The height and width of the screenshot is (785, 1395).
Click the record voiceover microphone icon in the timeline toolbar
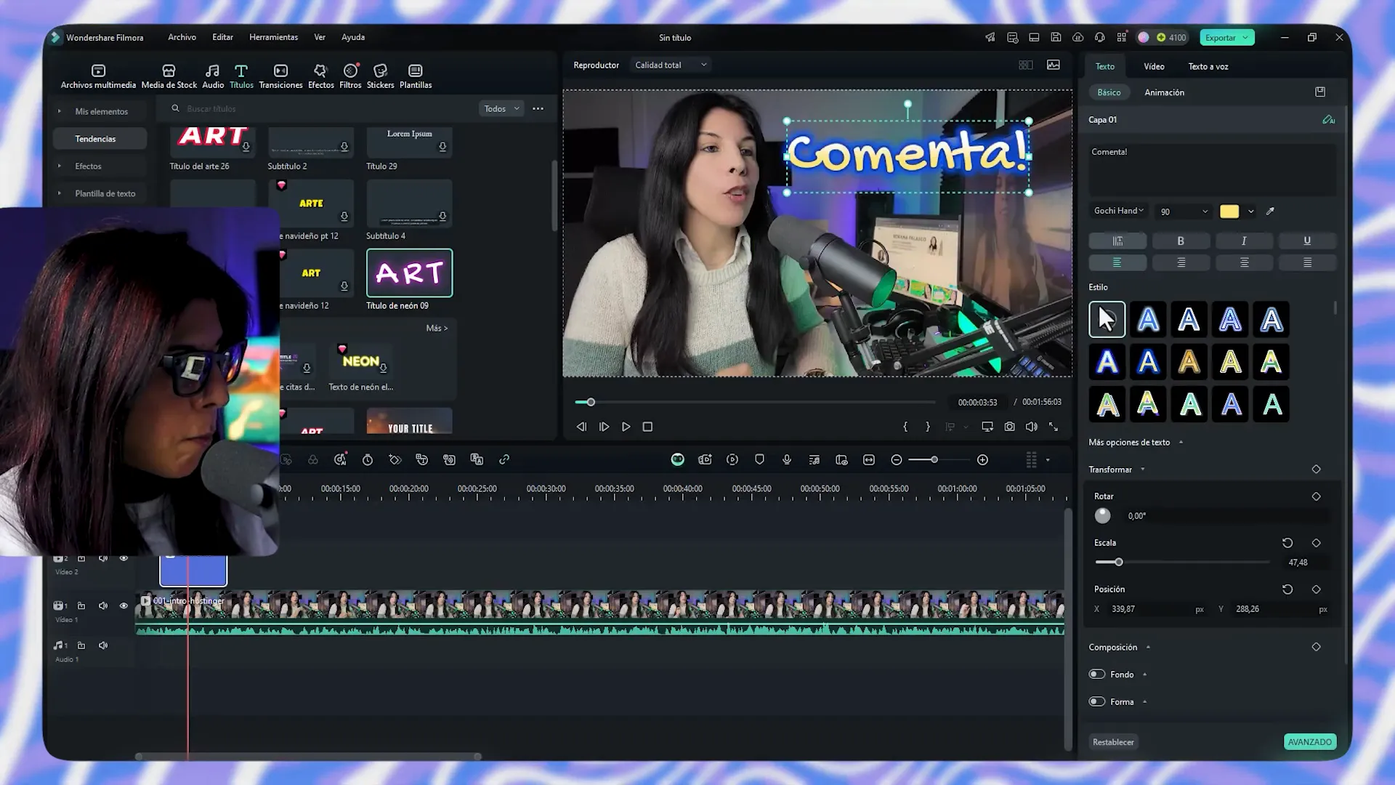[787, 460]
